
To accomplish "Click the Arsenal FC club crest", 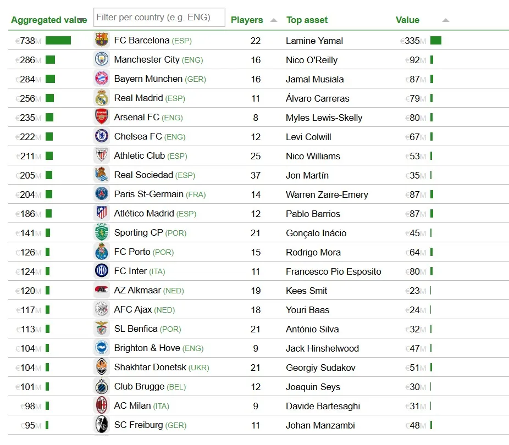I will pyautogui.click(x=102, y=117).
